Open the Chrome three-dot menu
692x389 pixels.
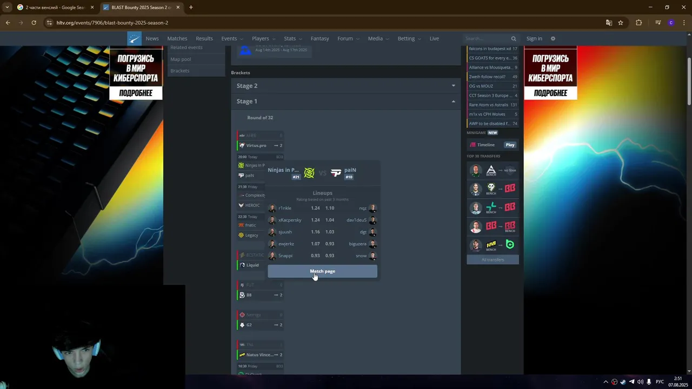[683, 23]
